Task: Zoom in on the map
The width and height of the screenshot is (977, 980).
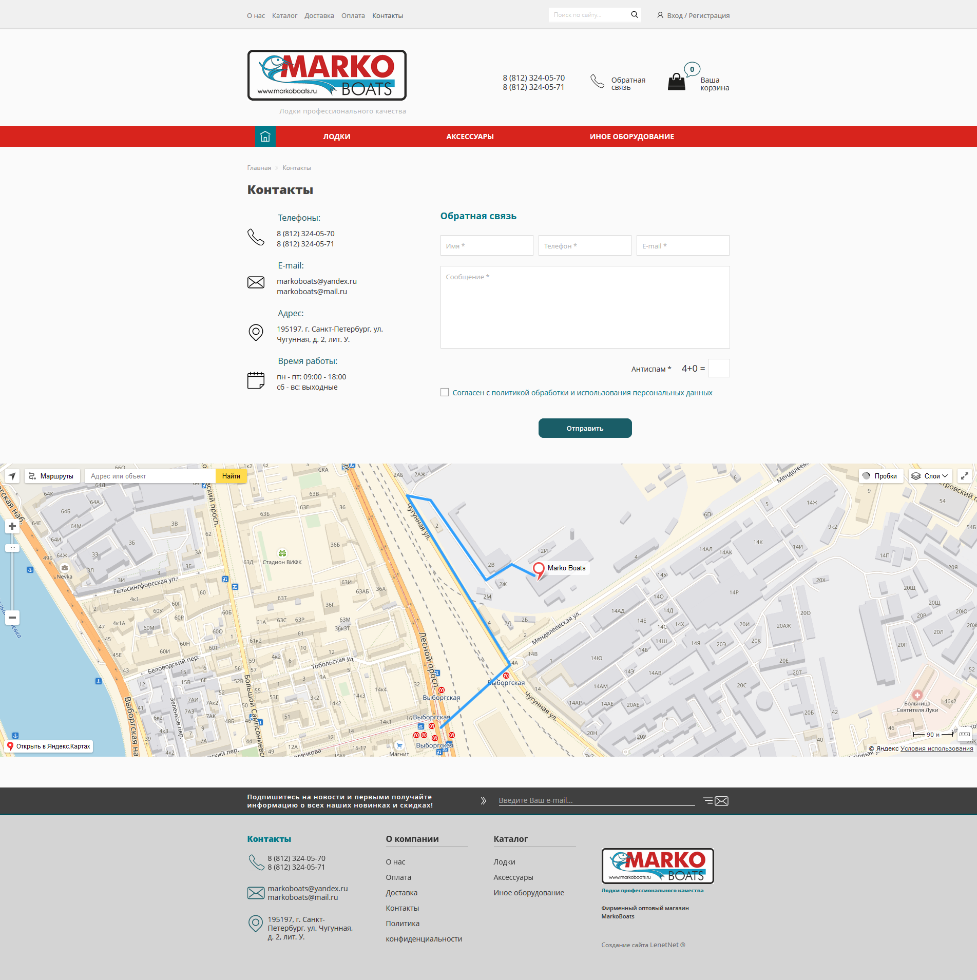Action: click(x=12, y=526)
